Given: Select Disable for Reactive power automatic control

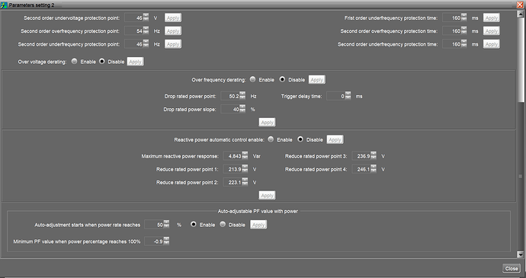Looking at the screenshot, I should [x=300, y=139].
